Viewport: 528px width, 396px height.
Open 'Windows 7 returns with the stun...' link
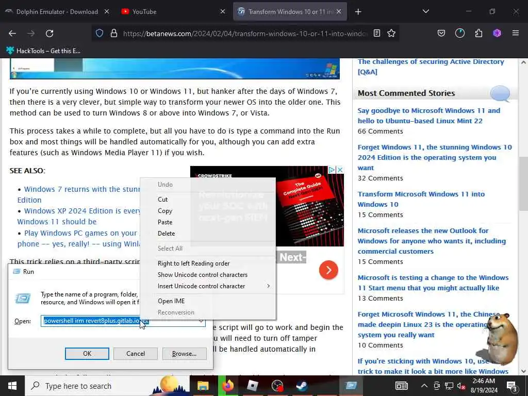79,194
